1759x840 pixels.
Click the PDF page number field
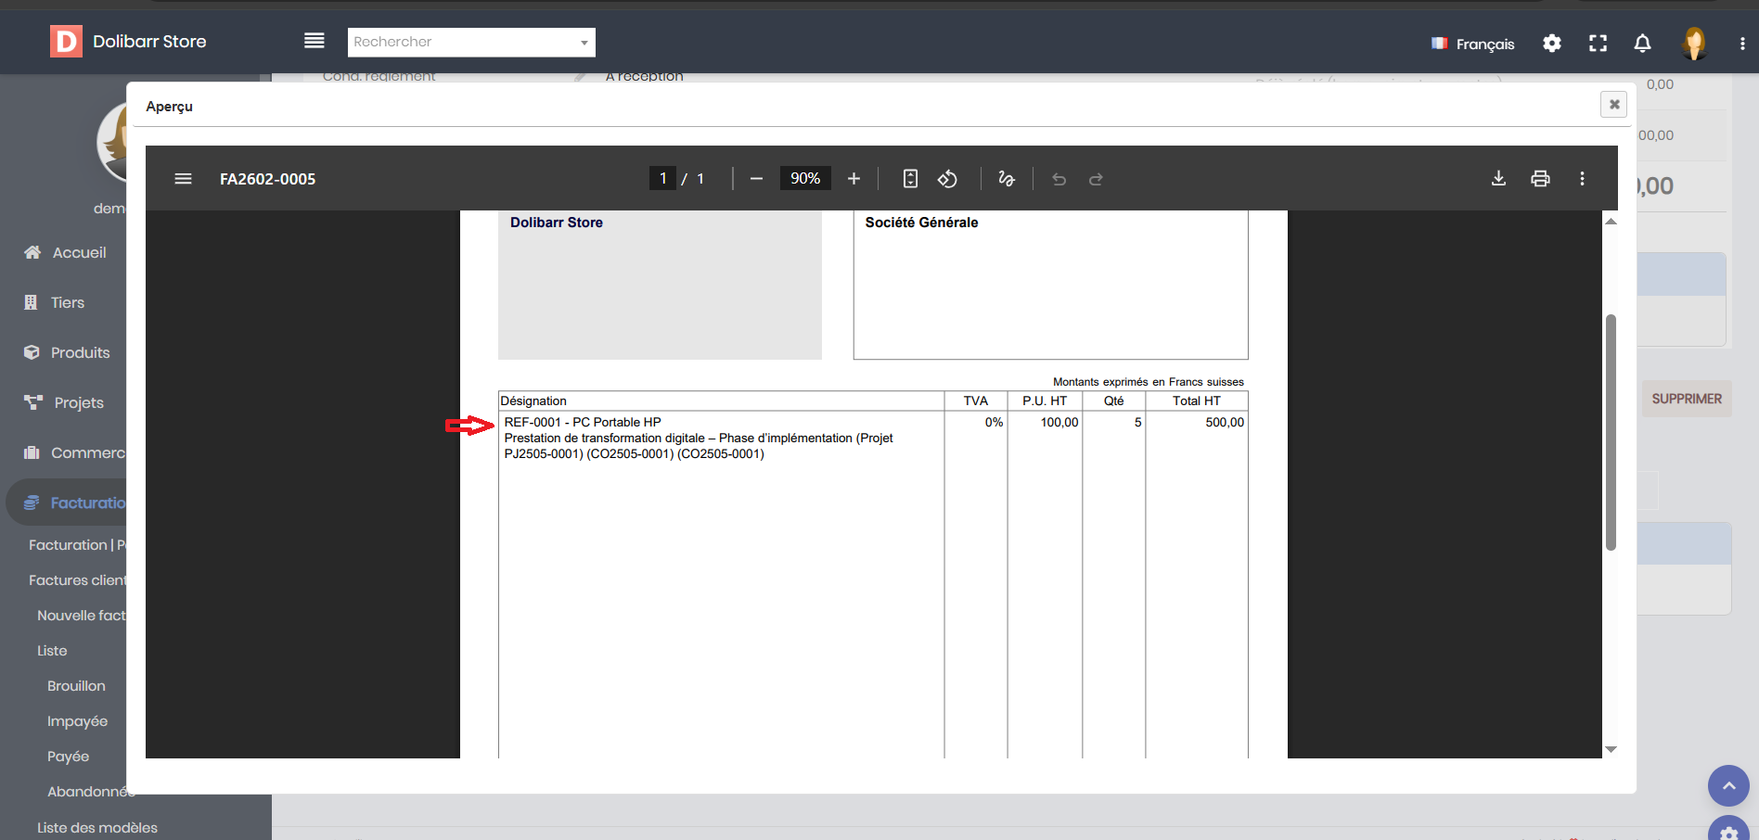click(662, 179)
